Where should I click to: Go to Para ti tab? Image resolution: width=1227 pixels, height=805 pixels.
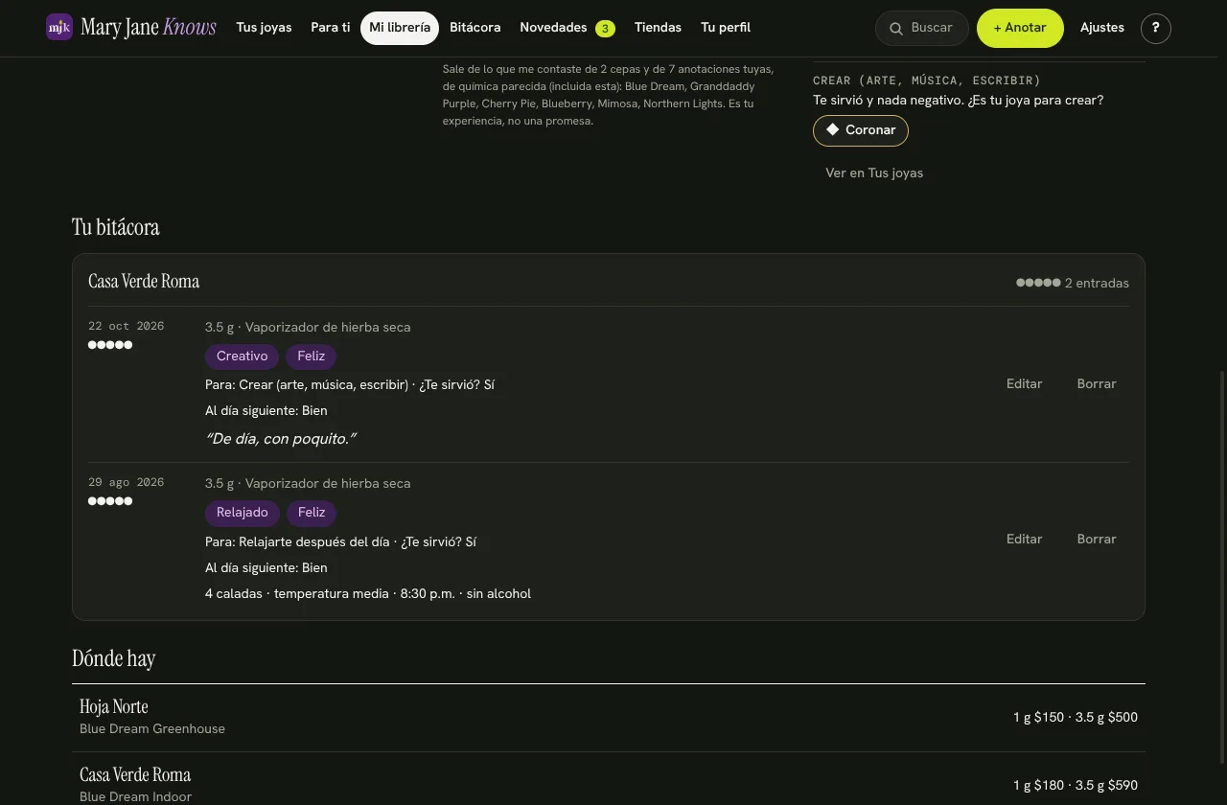(331, 28)
